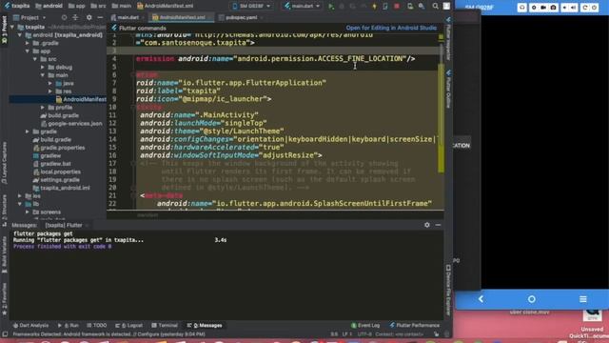Click the lock icon in the status bar
This screenshot has height=343, width=609.
(437, 334)
